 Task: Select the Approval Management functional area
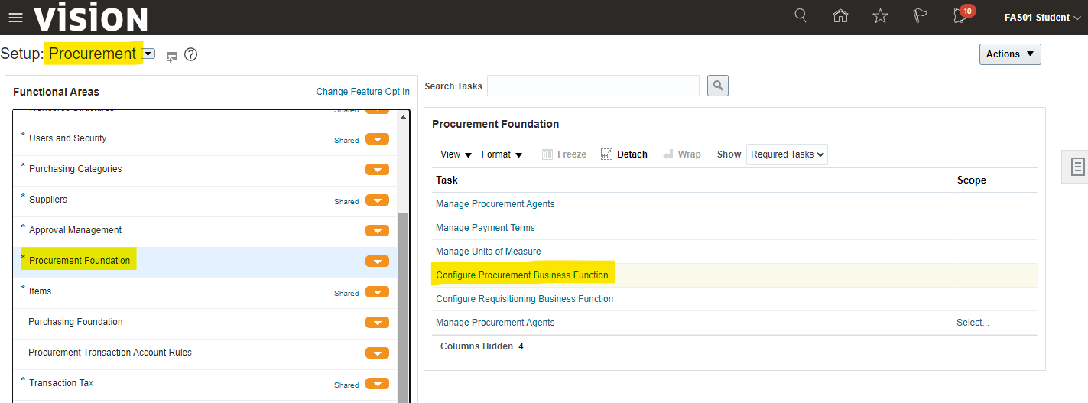point(75,230)
